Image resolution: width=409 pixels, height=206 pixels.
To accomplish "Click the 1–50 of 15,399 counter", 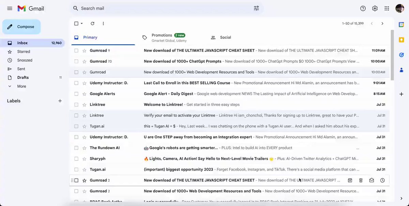I will [x=353, y=23].
